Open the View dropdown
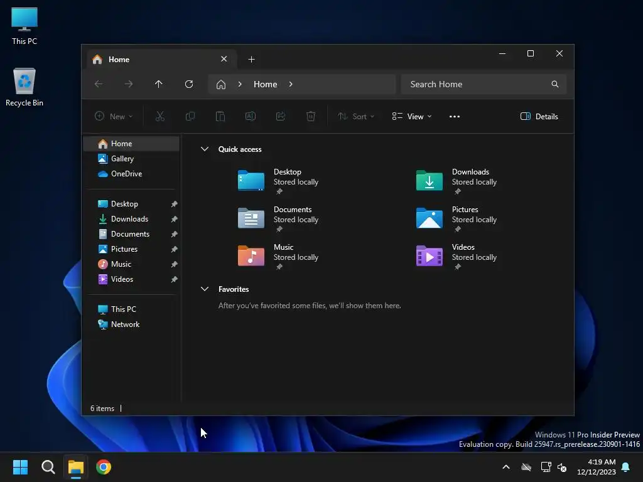This screenshot has height=482, width=643. (412, 116)
